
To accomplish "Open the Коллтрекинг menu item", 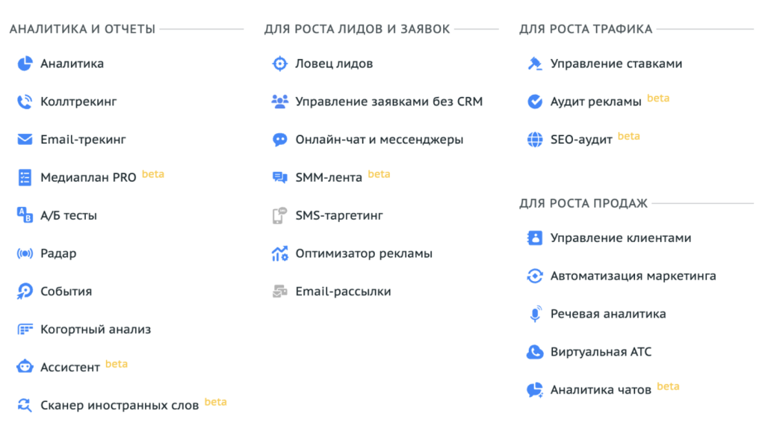I will (78, 102).
